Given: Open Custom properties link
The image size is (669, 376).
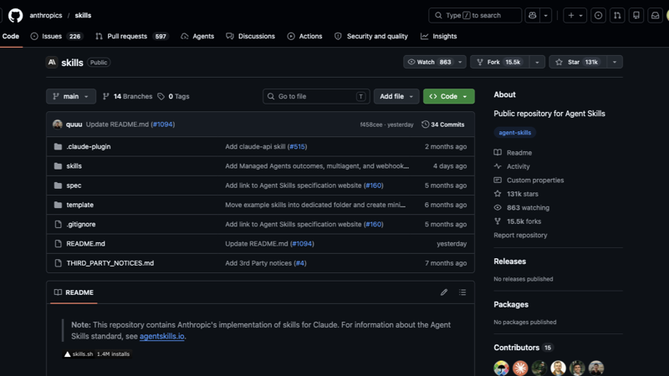Looking at the screenshot, I should [x=529, y=180].
